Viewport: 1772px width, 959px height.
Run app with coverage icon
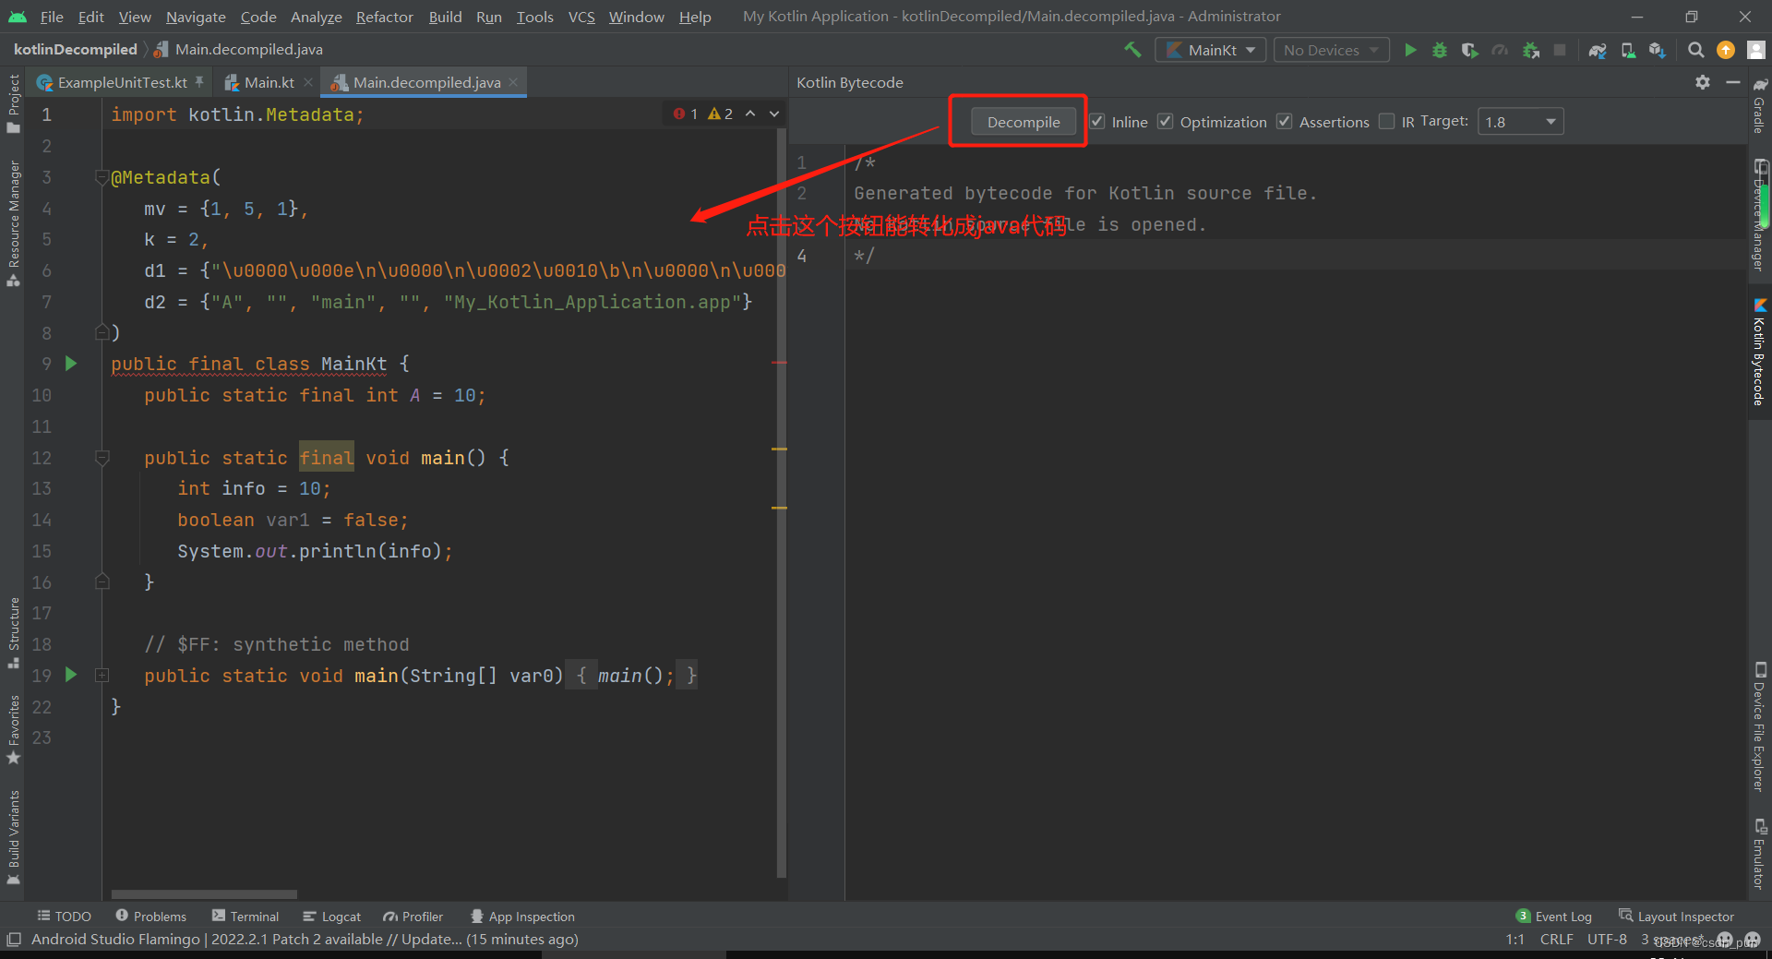click(1470, 50)
